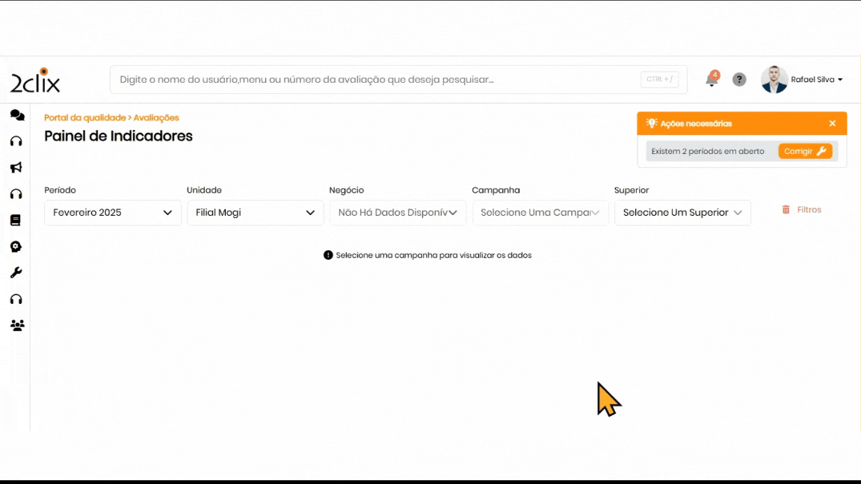Expand the Campanha dropdown
Viewport: 861px width, 484px height.
tap(540, 213)
